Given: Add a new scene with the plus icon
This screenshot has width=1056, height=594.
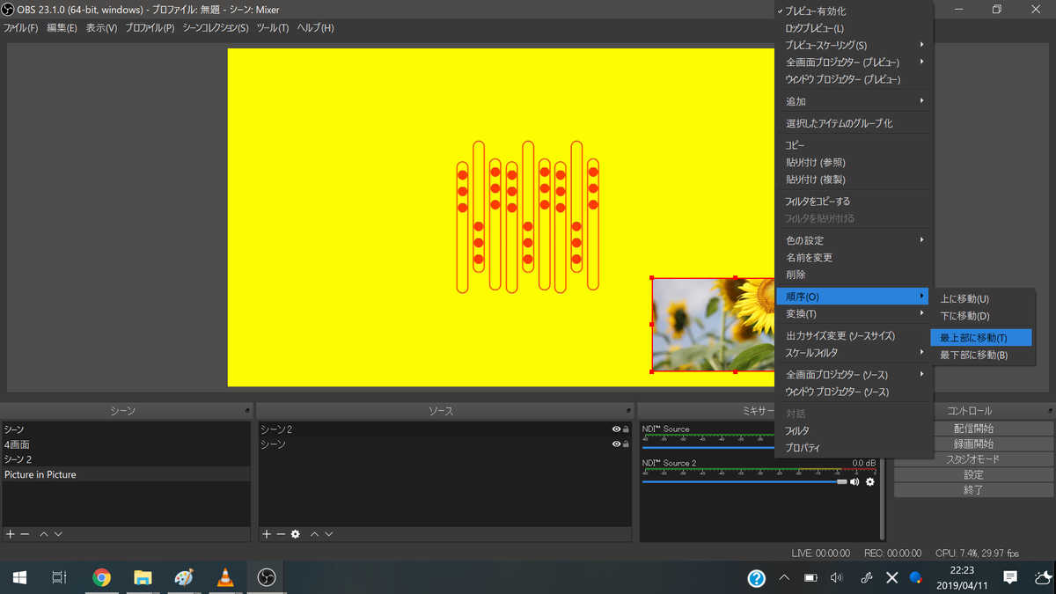Looking at the screenshot, I should pyautogui.click(x=11, y=534).
